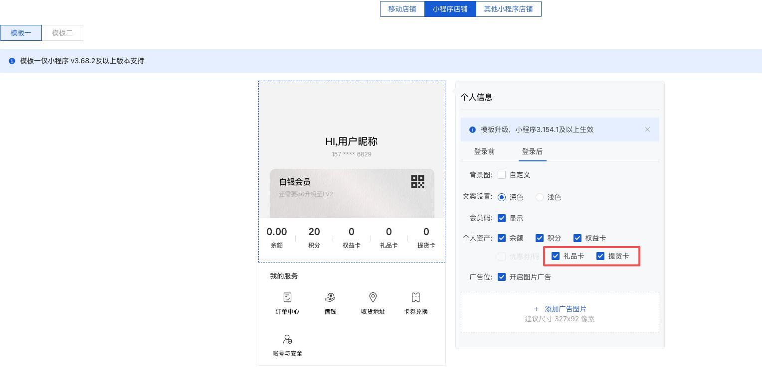
Task: Click the 借钱 loan icon
Action: coord(330,297)
